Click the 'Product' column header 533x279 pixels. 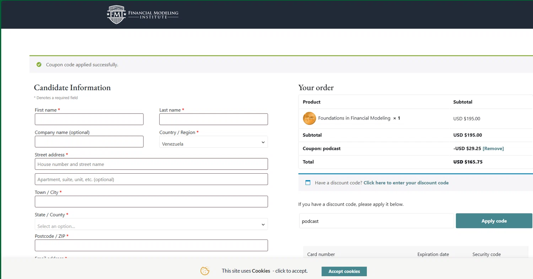(312, 102)
